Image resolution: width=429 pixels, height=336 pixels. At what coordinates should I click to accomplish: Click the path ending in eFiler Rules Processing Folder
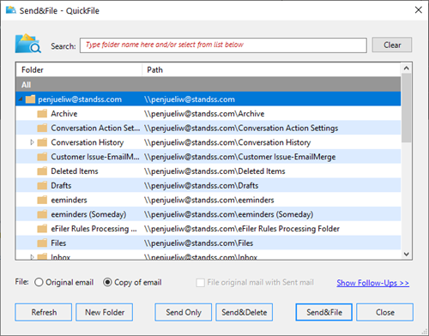point(242,229)
